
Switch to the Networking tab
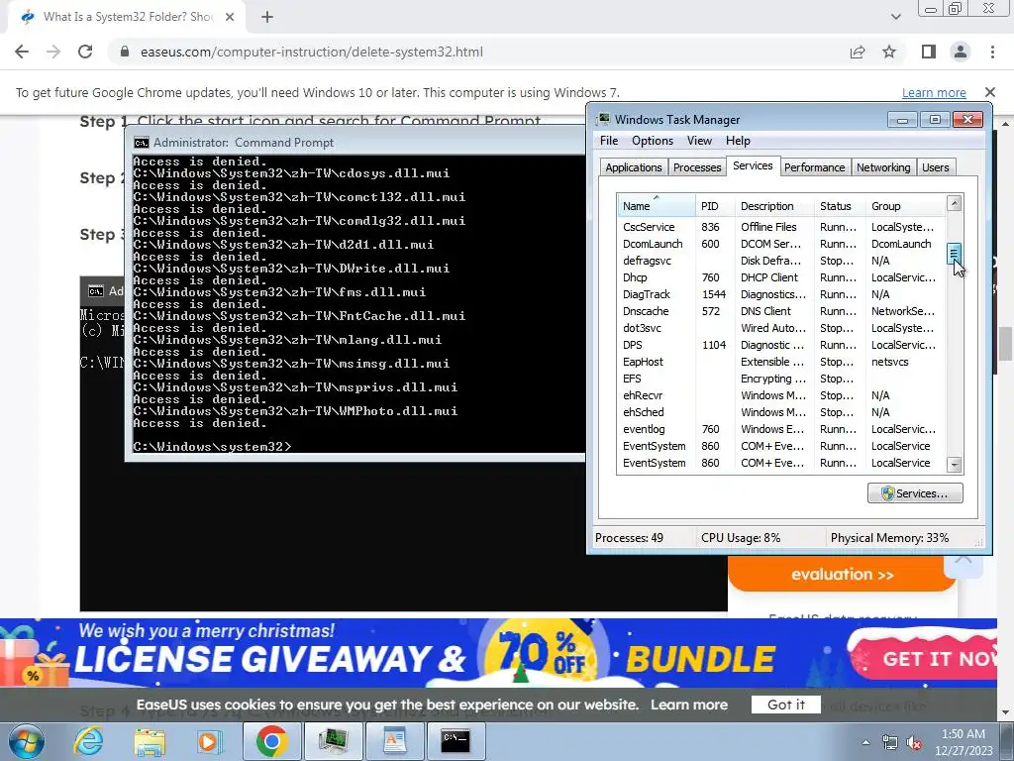click(883, 167)
